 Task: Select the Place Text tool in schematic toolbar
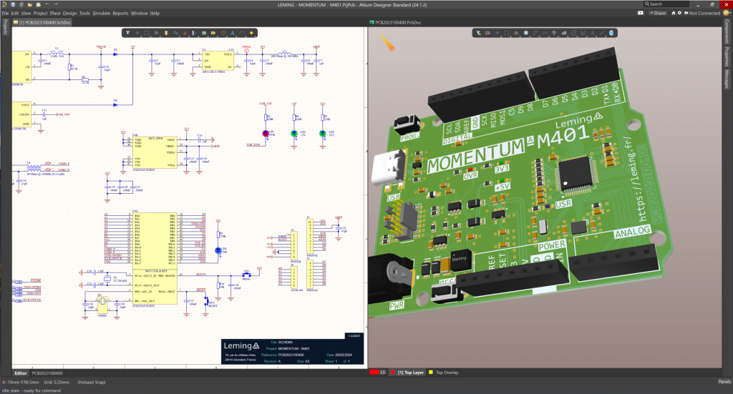coord(232,33)
